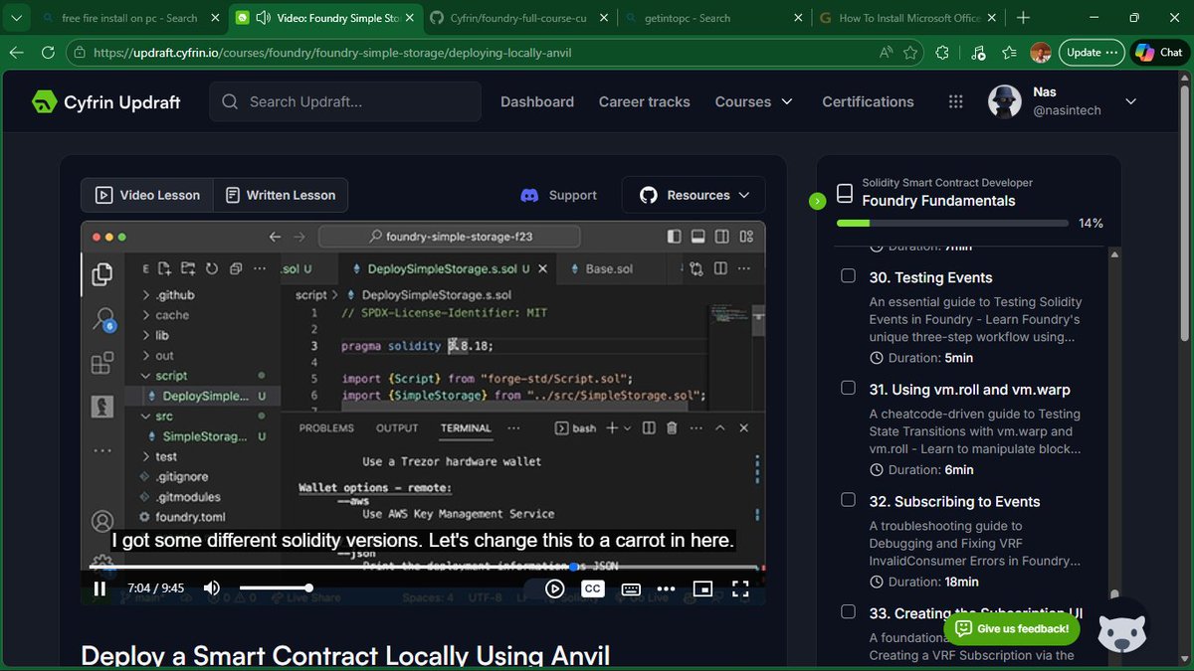
Task: Enter fullscreen mode on the video
Action: [740, 588]
